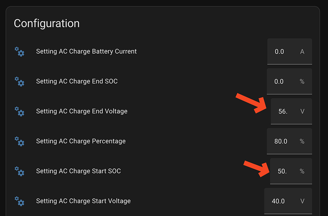Open Setting AC Charge Percentage details

click(81, 141)
